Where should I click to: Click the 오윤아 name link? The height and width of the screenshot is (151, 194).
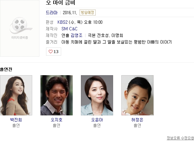97,120
